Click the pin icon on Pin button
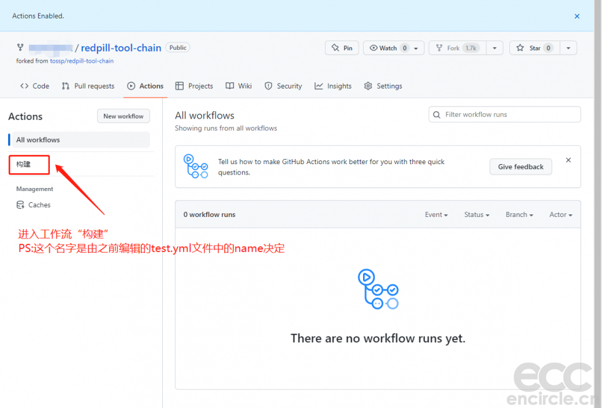Image resolution: width=602 pixels, height=408 pixels. [335, 48]
